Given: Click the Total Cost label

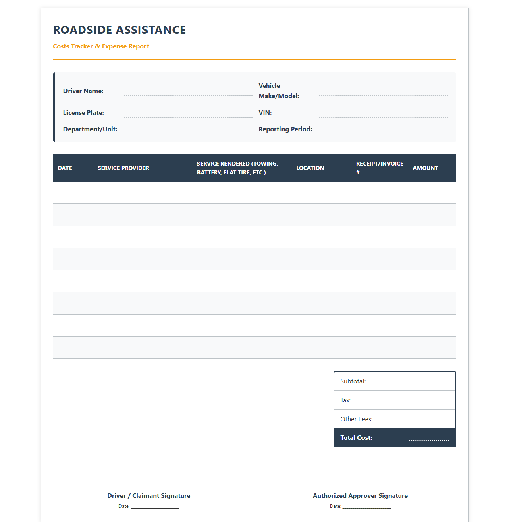Looking at the screenshot, I should pyautogui.click(x=356, y=437).
